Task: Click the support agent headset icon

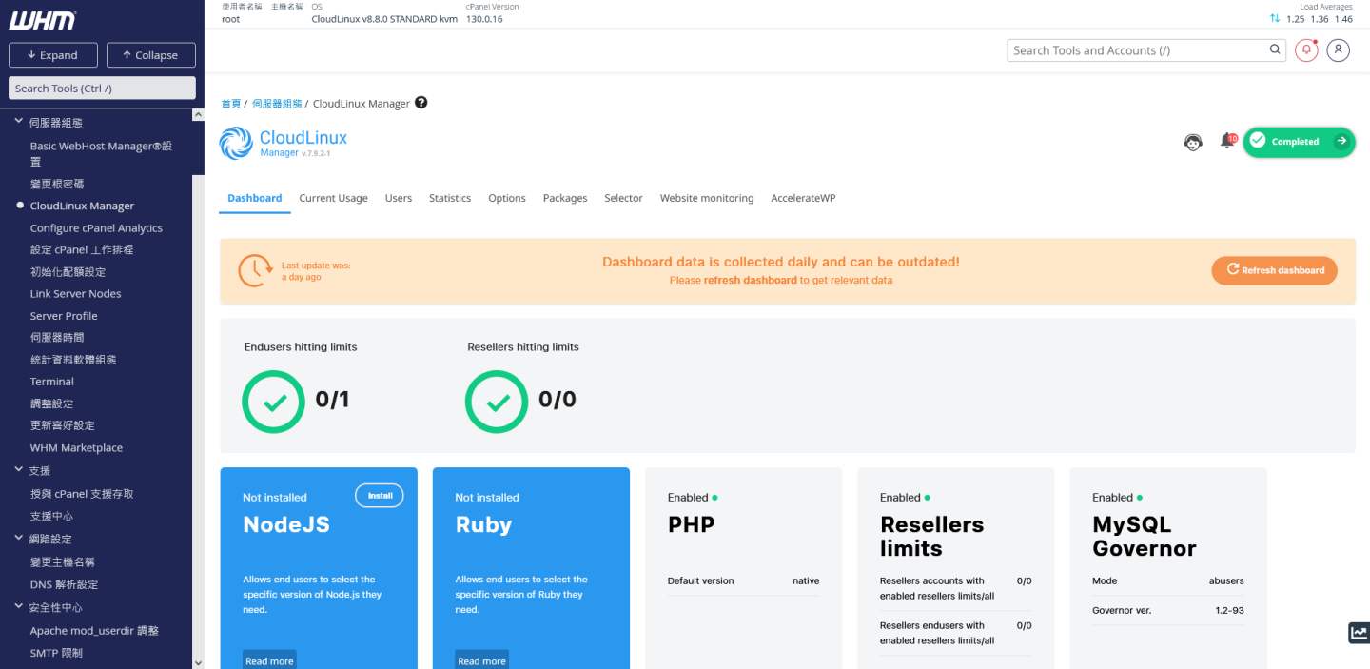Action: pos(1193,142)
